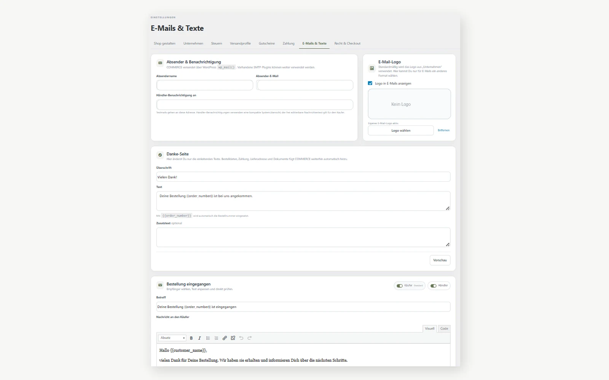This screenshot has width=609, height=380.
Task: Click the EINSTELLUNGEN breadcrumb label
Action: [x=163, y=17]
